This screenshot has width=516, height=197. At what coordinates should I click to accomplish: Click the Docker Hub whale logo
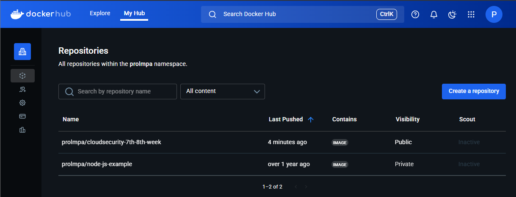coord(41,14)
